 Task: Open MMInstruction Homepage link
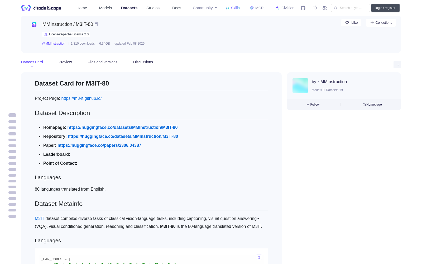372,105
